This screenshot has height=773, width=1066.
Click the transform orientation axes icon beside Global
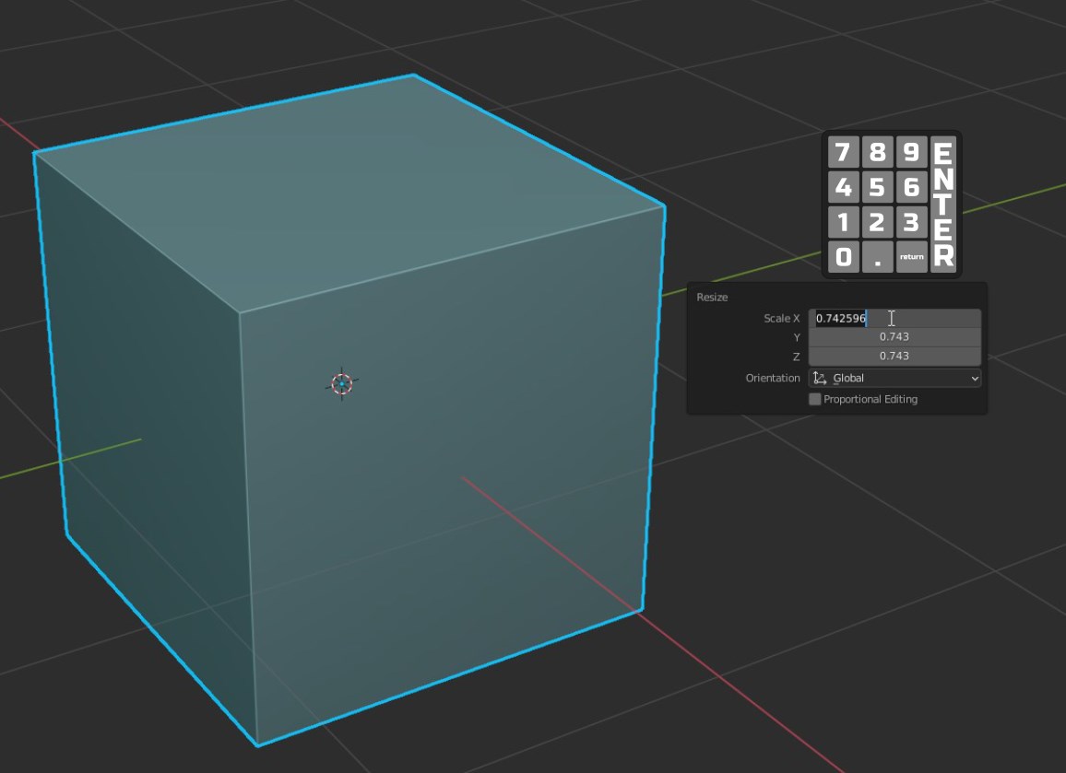click(820, 379)
